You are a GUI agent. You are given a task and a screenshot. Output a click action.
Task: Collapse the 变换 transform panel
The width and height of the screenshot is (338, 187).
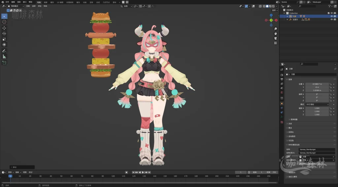[290, 79]
